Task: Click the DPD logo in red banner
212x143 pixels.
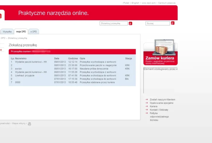Action: tap(1, 15)
